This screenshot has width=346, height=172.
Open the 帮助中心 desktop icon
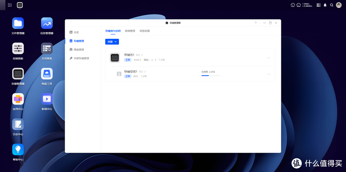coord(18,150)
